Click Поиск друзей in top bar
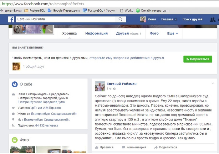This screenshot has height=154, width=219. [192, 19]
